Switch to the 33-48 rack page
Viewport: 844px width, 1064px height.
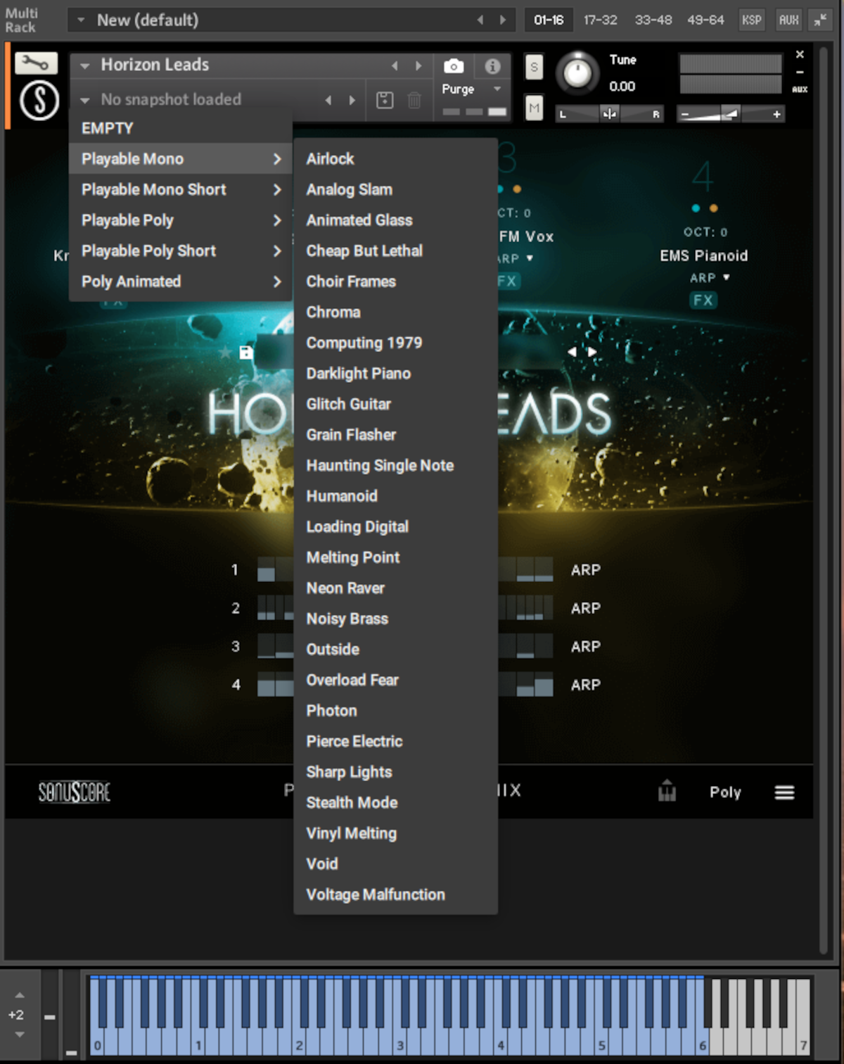coord(653,20)
